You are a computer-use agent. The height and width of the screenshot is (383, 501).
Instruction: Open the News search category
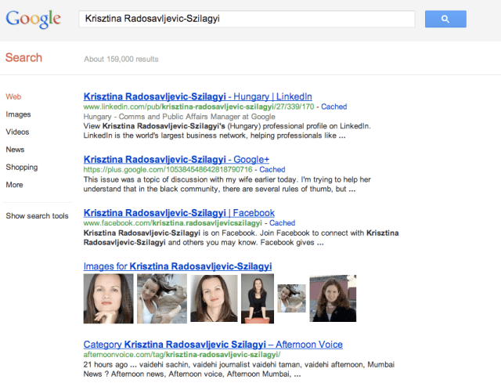(15, 150)
